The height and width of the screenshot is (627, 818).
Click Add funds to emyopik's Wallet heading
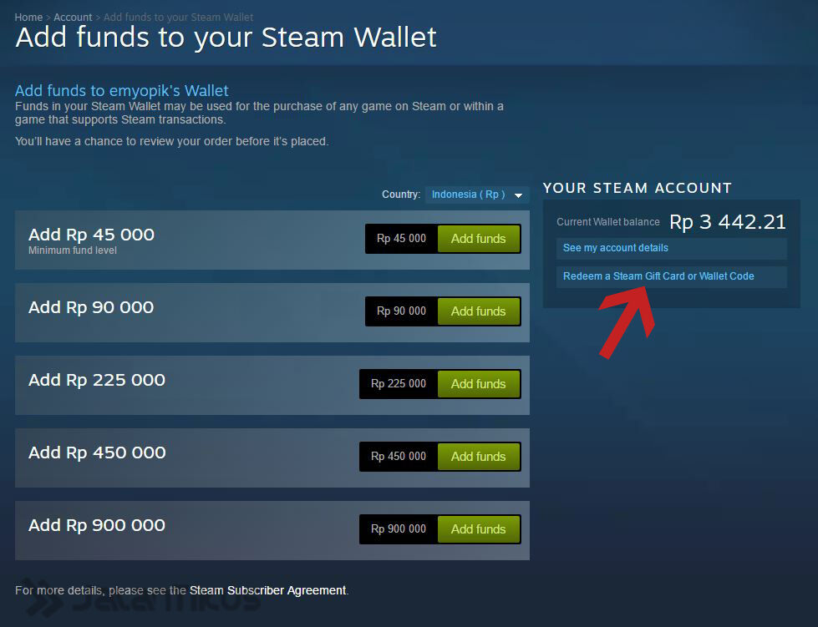(x=121, y=91)
